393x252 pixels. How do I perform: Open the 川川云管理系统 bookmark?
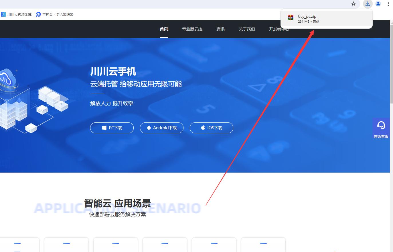[x=17, y=14]
